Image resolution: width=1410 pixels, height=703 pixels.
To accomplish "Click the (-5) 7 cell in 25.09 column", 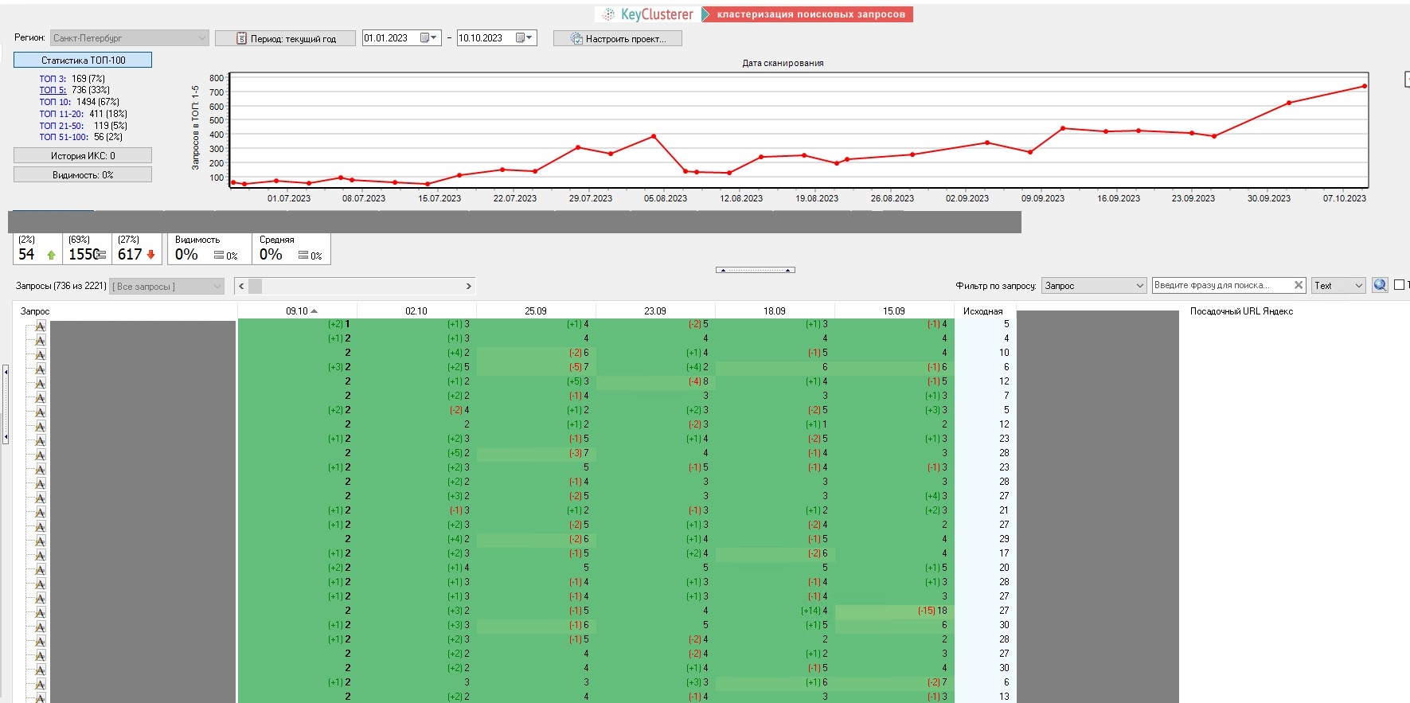I will click(x=536, y=367).
